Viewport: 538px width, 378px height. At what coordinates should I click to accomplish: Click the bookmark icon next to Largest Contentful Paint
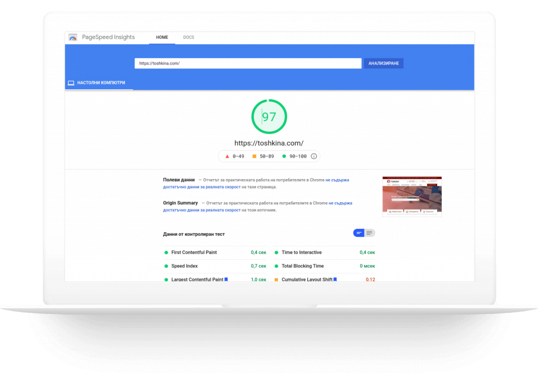point(226,280)
